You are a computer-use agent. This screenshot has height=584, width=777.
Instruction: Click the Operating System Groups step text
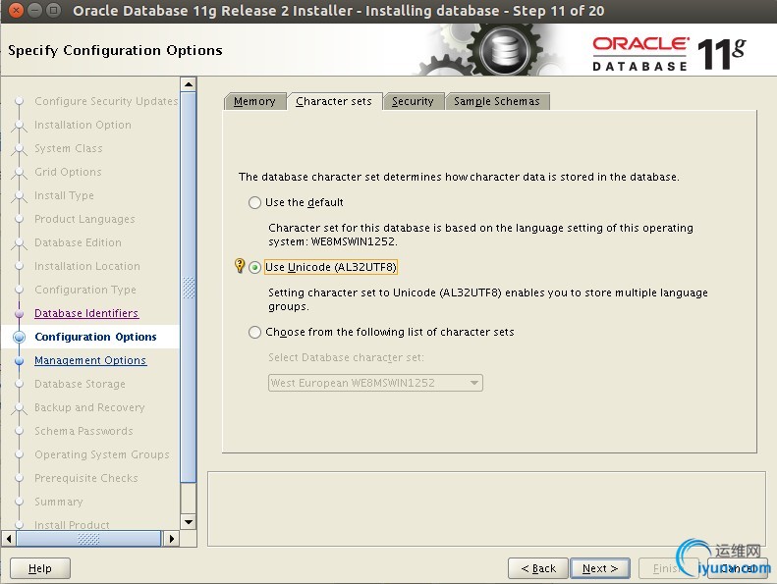pyautogui.click(x=102, y=454)
